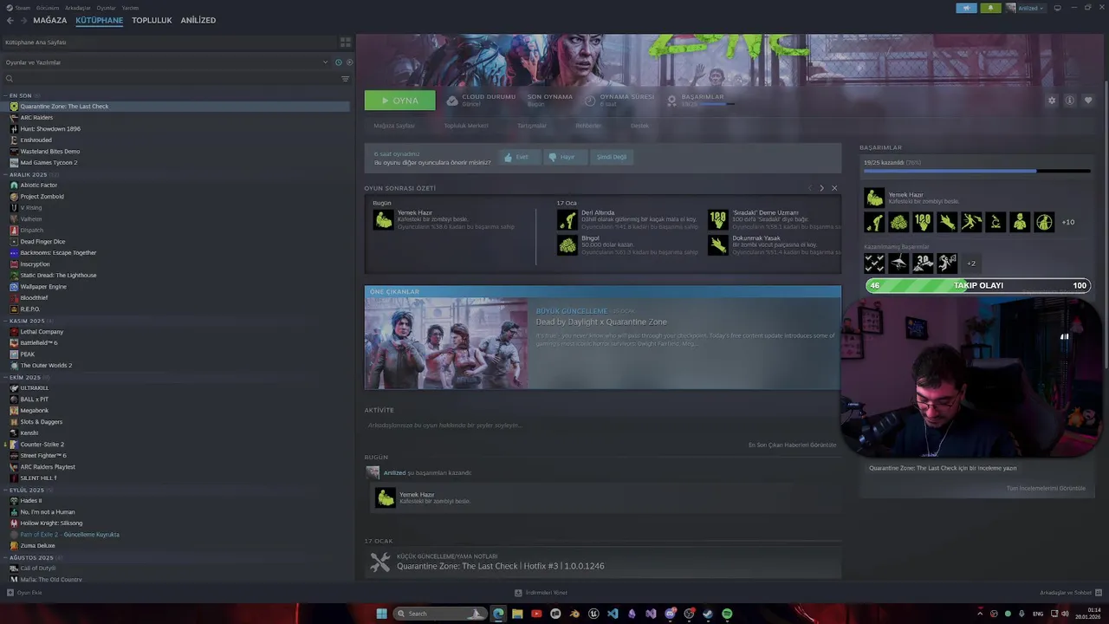Go forward with the right navigation arrow
The width and height of the screenshot is (1109, 624).
tap(23, 20)
